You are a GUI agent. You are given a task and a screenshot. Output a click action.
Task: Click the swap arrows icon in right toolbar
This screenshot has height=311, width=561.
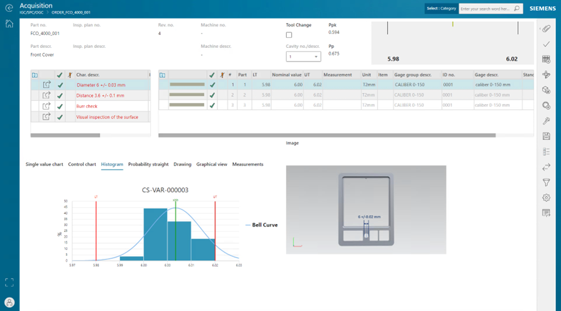point(546,167)
